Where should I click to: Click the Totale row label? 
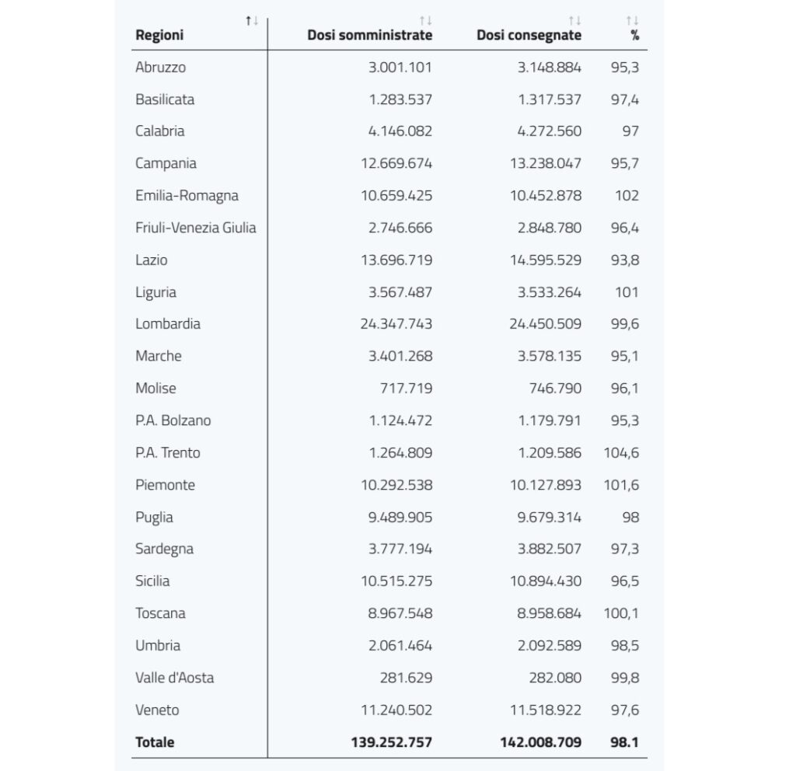coord(155,742)
